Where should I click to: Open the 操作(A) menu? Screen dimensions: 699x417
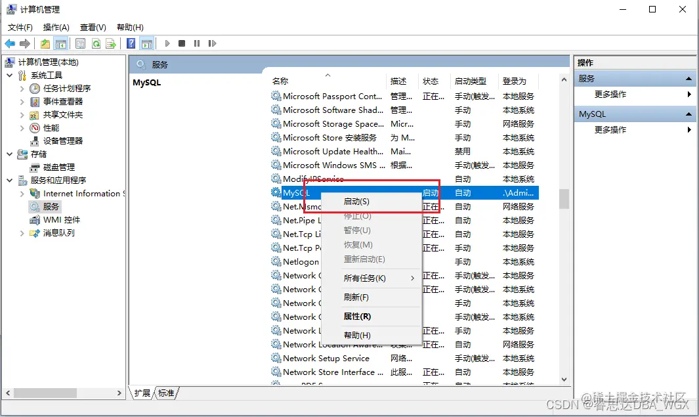56,27
